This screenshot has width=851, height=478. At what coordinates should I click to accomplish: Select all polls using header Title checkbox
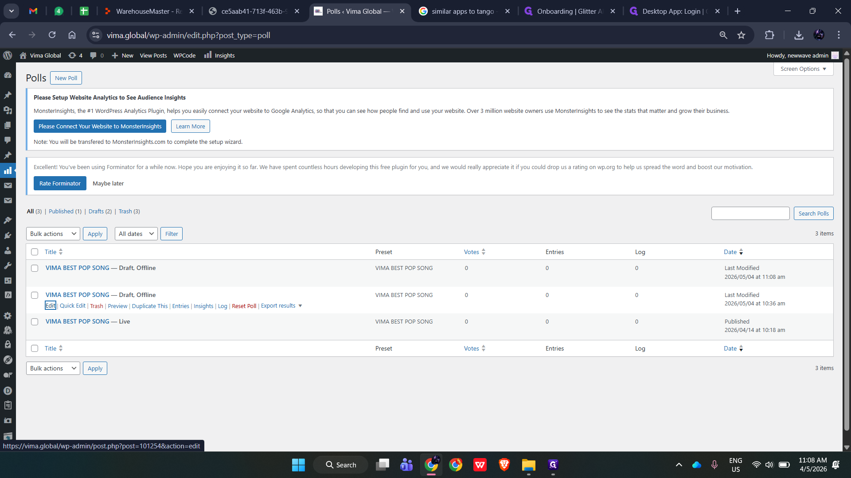pos(35,252)
